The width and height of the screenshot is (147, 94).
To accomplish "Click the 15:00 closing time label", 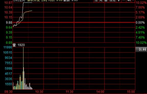I will pos(131,92).
